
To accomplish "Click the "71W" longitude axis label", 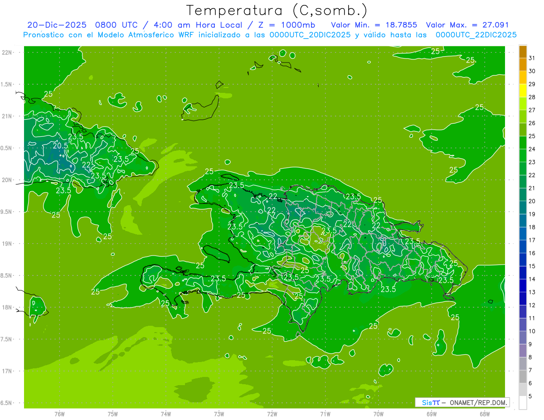I will [x=325, y=413].
